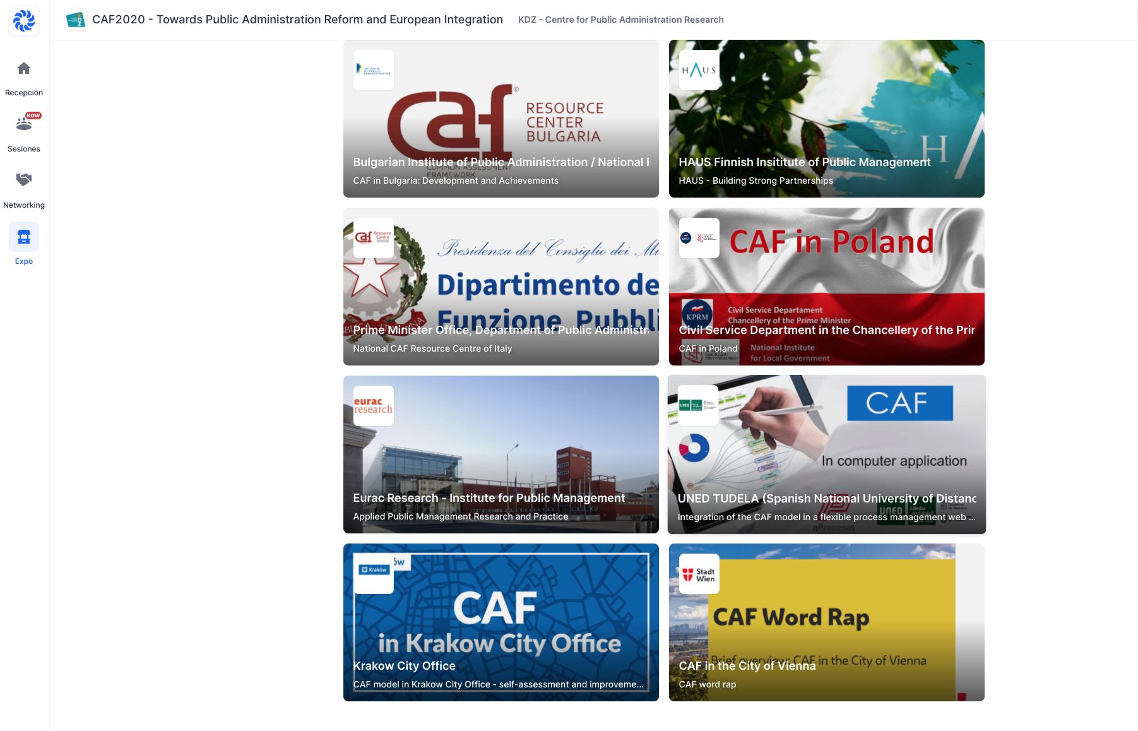Screen dimensions: 1138x731
Task: Open the CAF Word Rap booth card
Action: pyautogui.click(x=827, y=622)
